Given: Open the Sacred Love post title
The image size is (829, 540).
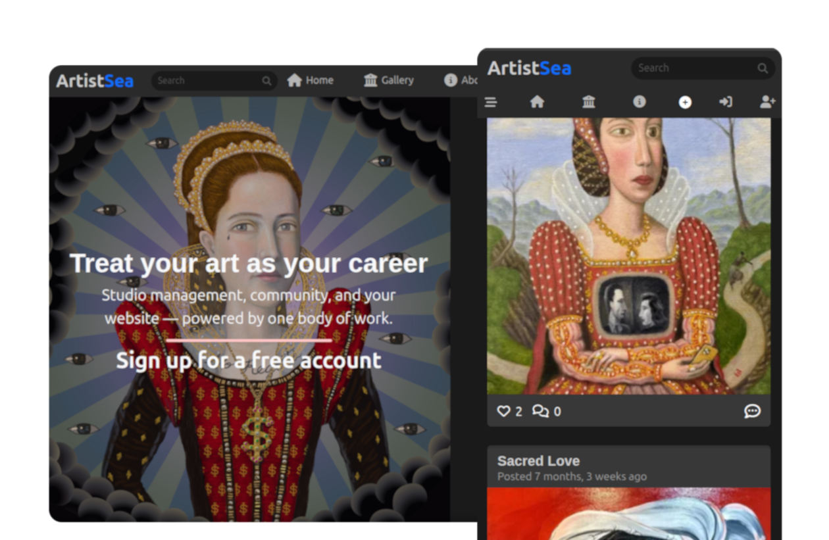Looking at the screenshot, I should (538, 460).
